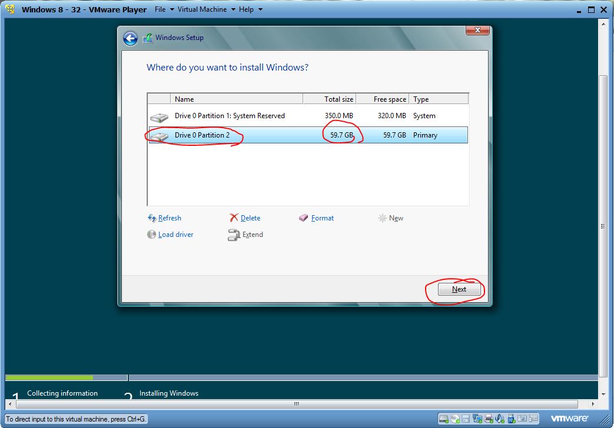Image resolution: width=614 pixels, height=428 pixels.
Task: Select the Drive 0 Partition 2 row
Action: coord(308,135)
